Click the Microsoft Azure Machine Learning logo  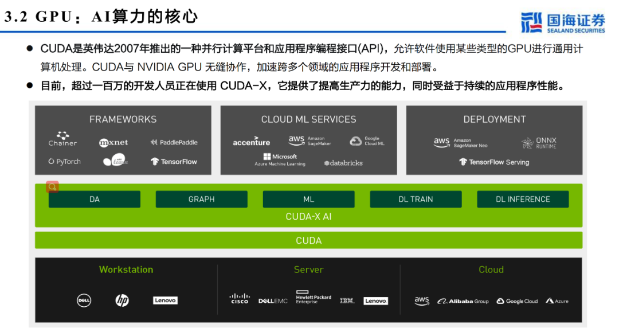[x=280, y=159]
